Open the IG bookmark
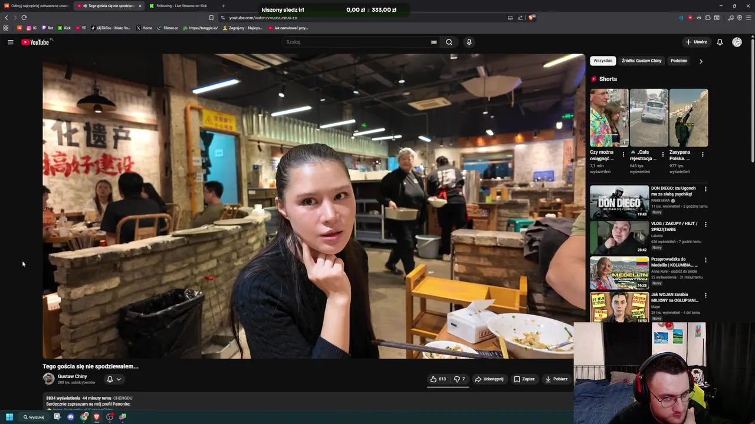The height and width of the screenshot is (424, 755). [x=31, y=28]
